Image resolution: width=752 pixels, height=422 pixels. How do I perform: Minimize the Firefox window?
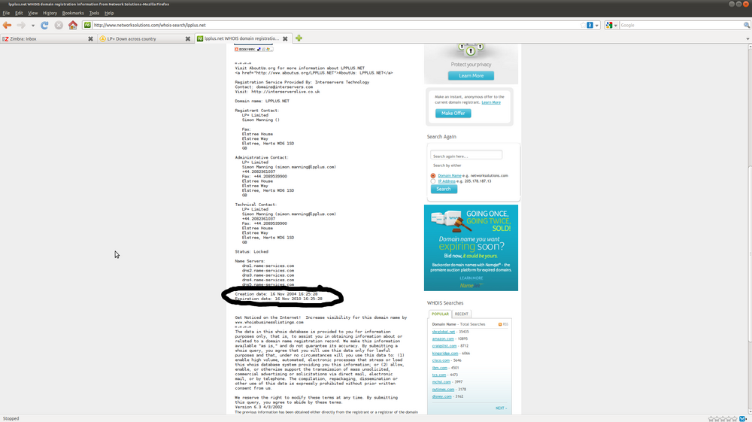pos(732,4)
